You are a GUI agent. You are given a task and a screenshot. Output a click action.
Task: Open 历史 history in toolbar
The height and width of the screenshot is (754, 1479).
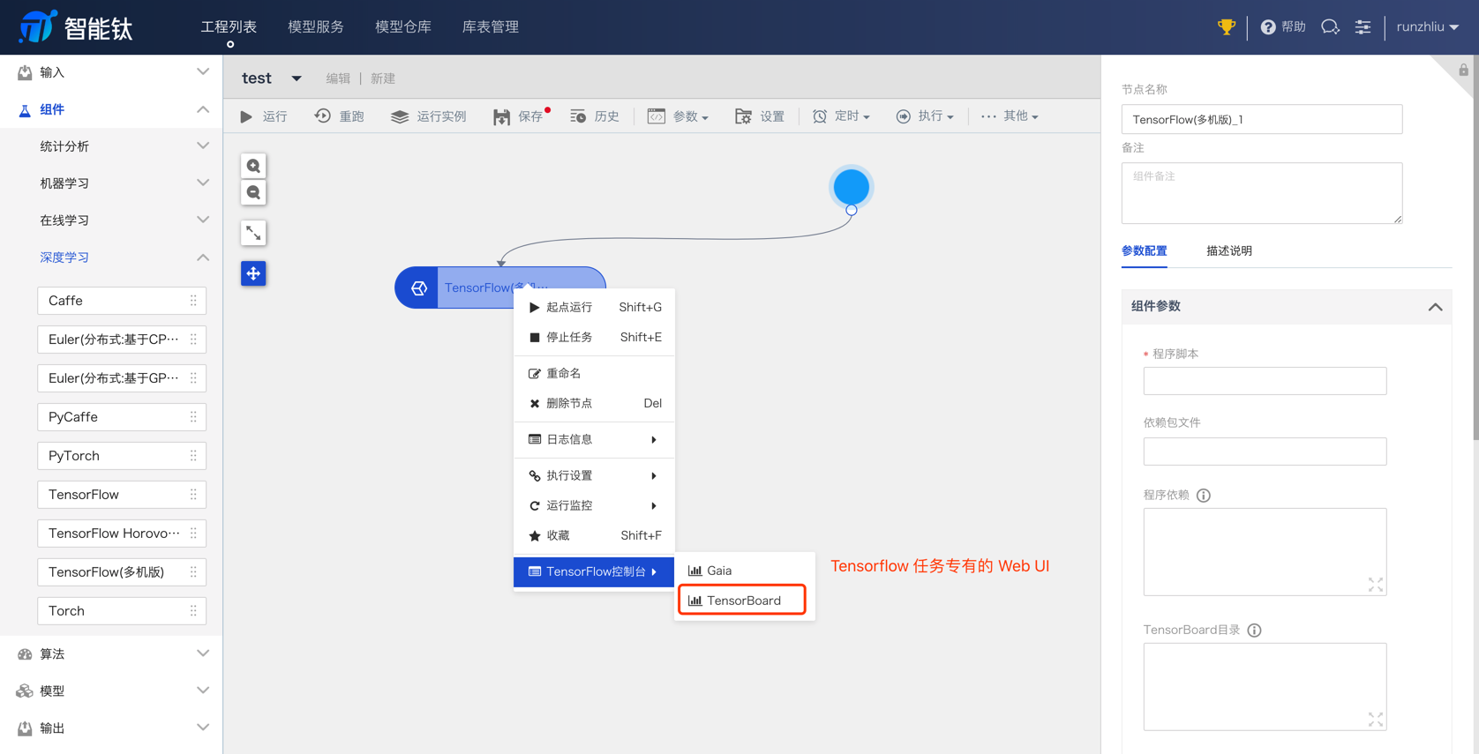click(595, 116)
